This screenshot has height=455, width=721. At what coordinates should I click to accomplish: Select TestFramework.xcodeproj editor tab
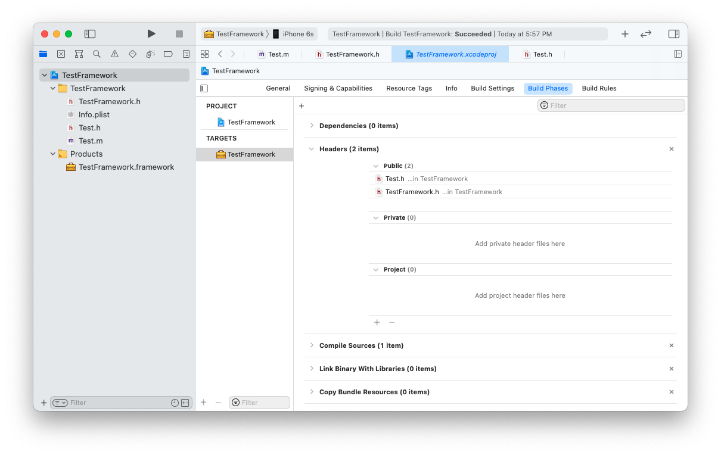tap(450, 54)
